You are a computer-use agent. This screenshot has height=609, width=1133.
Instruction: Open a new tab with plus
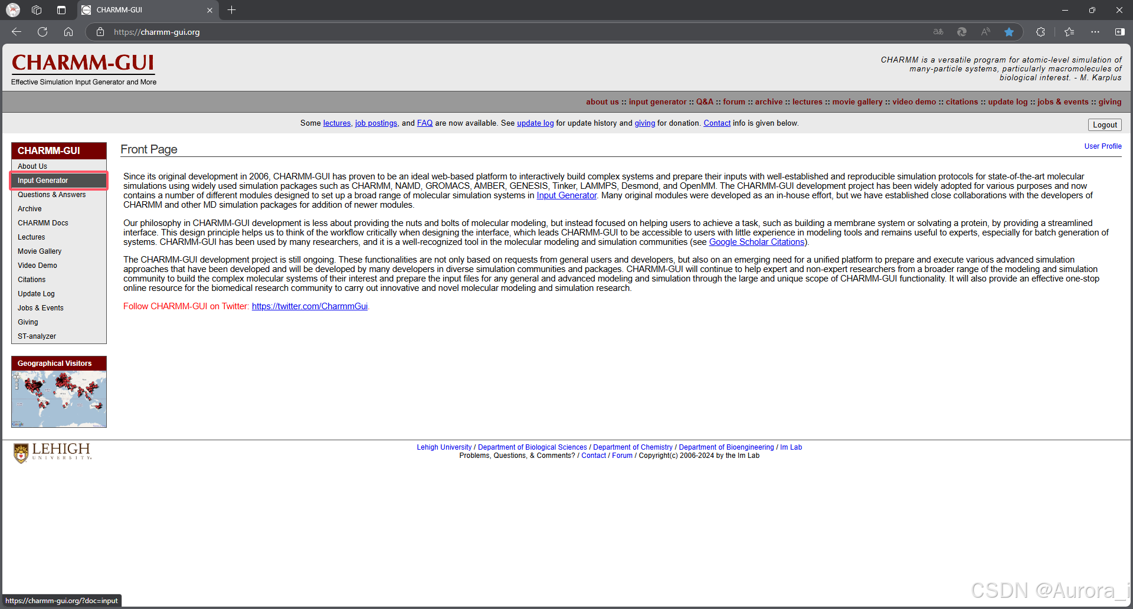pos(232,10)
